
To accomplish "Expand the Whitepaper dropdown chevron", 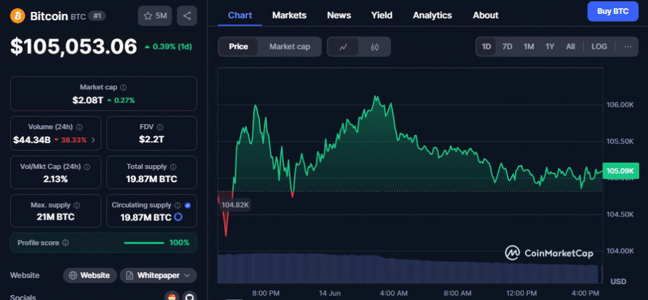I will pyautogui.click(x=187, y=275).
